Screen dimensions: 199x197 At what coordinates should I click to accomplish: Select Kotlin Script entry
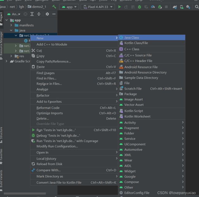point(152,111)
